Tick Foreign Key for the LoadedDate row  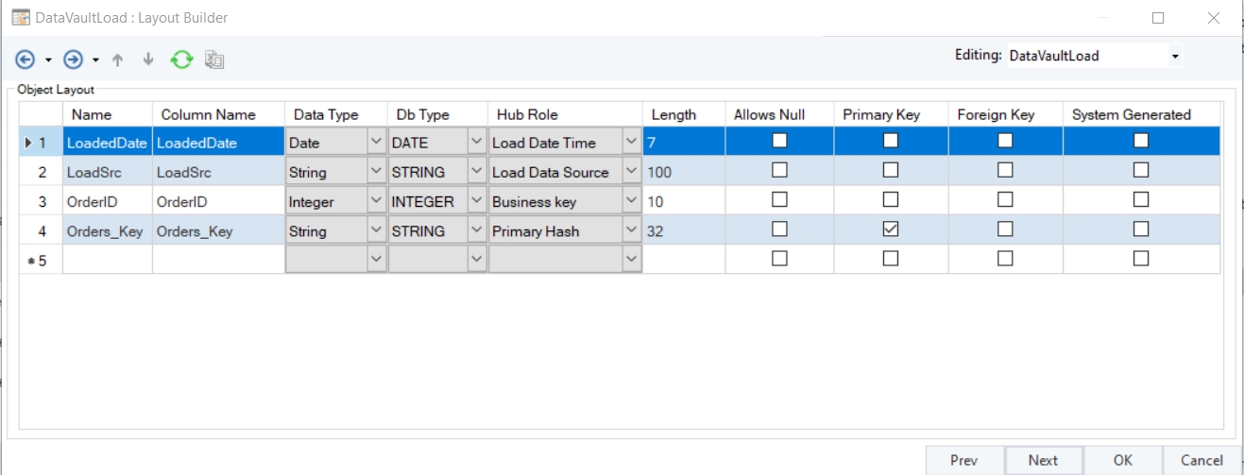click(x=1005, y=142)
